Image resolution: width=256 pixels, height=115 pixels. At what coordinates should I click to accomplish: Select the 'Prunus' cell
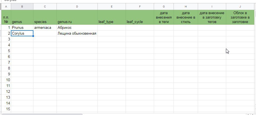(x=22, y=28)
